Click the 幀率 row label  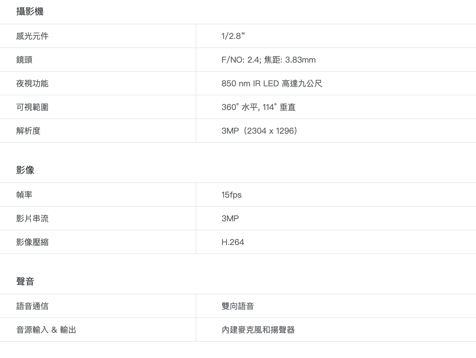click(24, 195)
